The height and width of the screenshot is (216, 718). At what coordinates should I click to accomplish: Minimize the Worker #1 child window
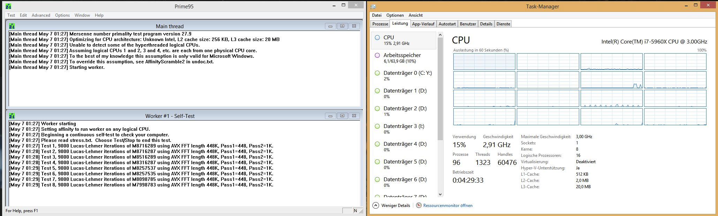pos(330,116)
